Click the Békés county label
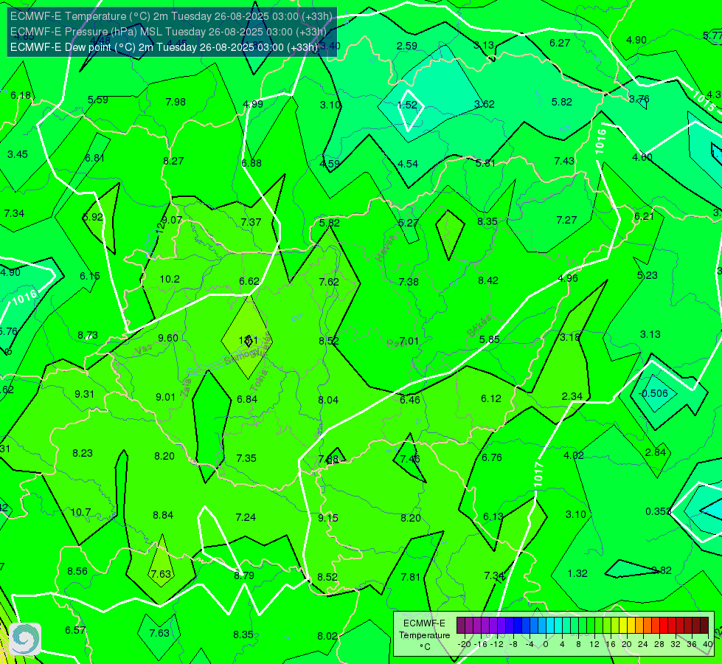This screenshot has height=664, width=722. (479, 326)
